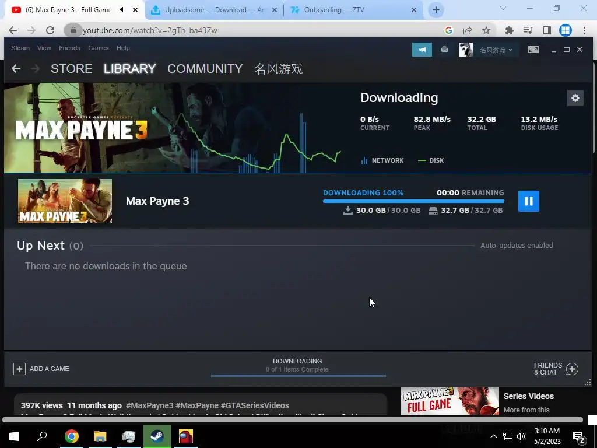Switch Steam to Big Picture mode
Screen dimensions: 597x448
(x=533, y=50)
